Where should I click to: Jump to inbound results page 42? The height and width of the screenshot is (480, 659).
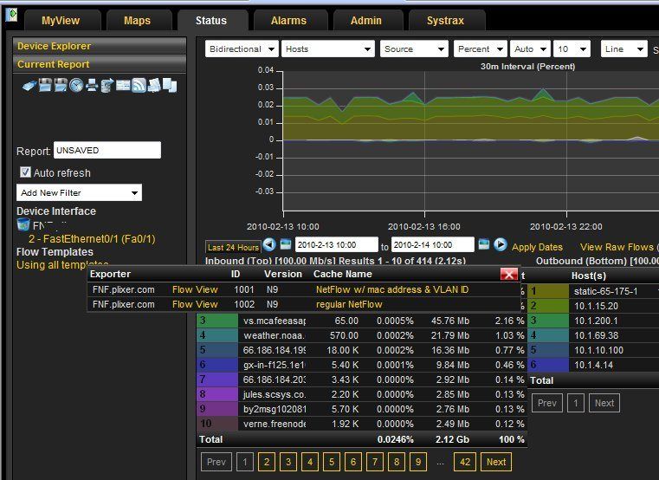click(465, 462)
